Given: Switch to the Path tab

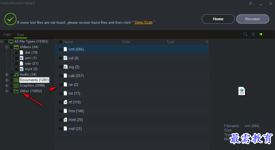Looking at the screenshot, I should tap(7, 35).
